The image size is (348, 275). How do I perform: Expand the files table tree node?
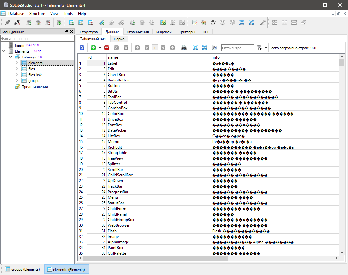click(x=17, y=69)
